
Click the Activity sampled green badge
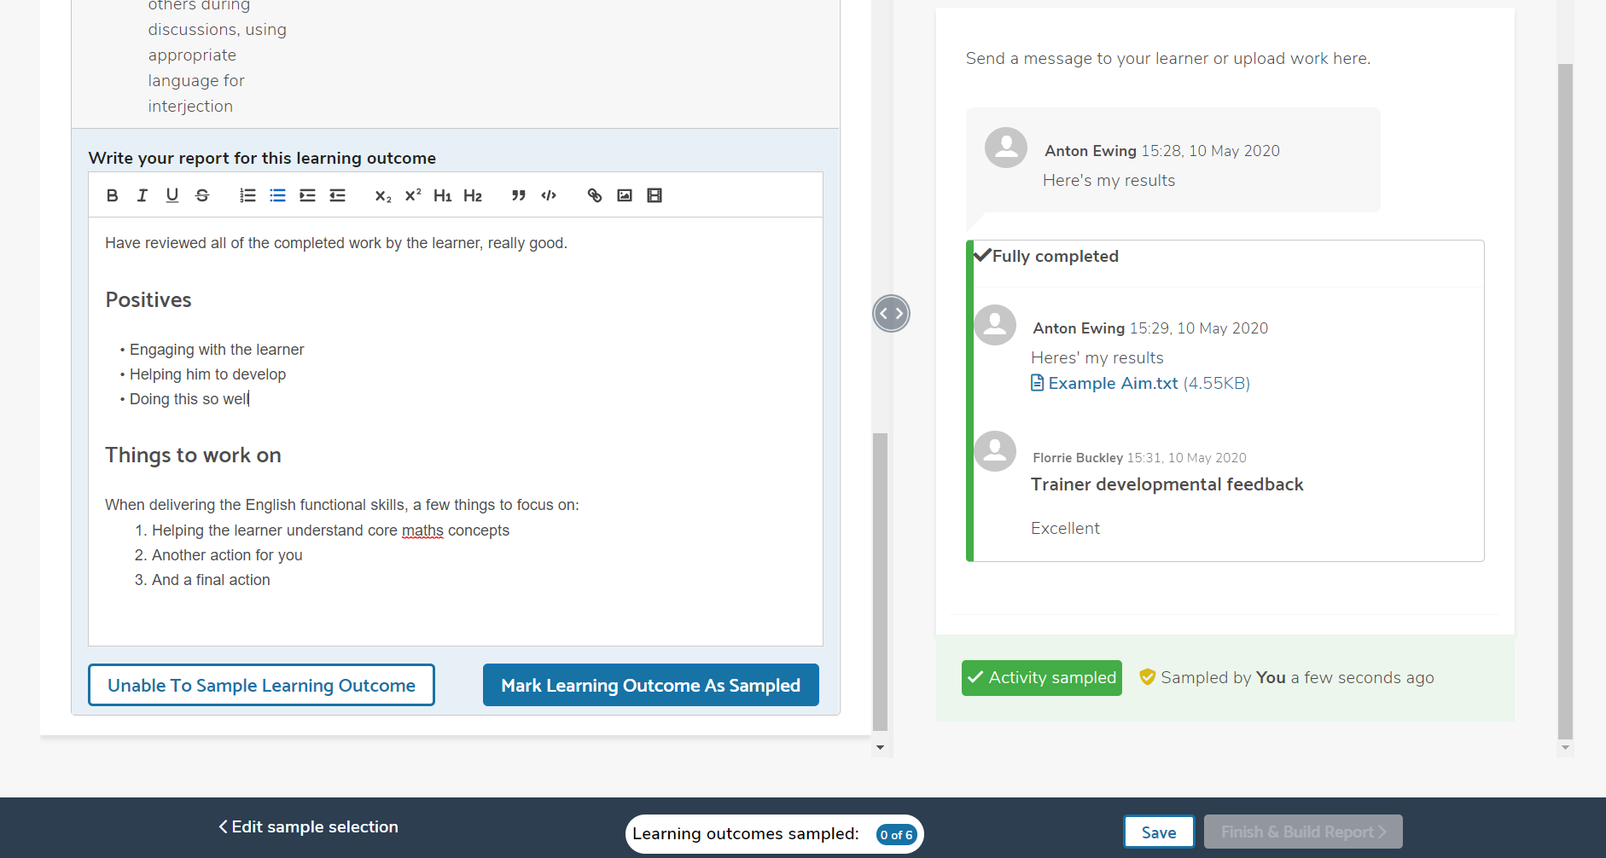tap(1042, 678)
